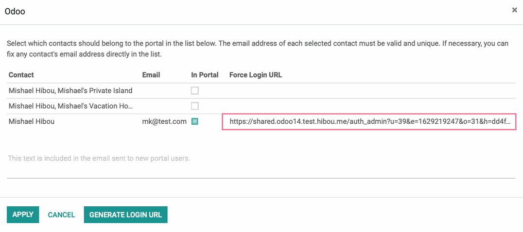Click empty email cell for Vacation Home contact
This screenshot has height=232, width=523.
164,106
